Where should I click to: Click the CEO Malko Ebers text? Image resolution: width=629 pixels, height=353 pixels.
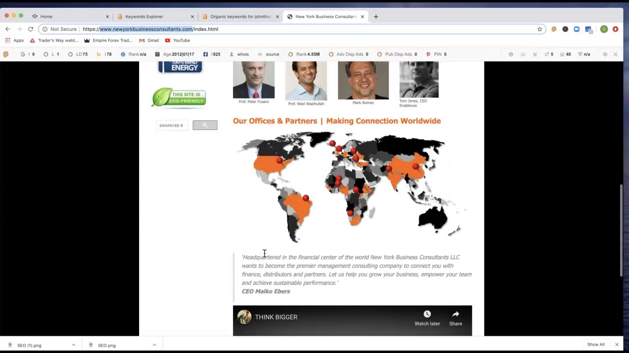tap(266, 291)
